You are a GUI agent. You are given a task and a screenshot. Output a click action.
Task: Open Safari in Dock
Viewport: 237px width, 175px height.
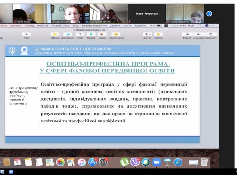[x=178, y=162]
